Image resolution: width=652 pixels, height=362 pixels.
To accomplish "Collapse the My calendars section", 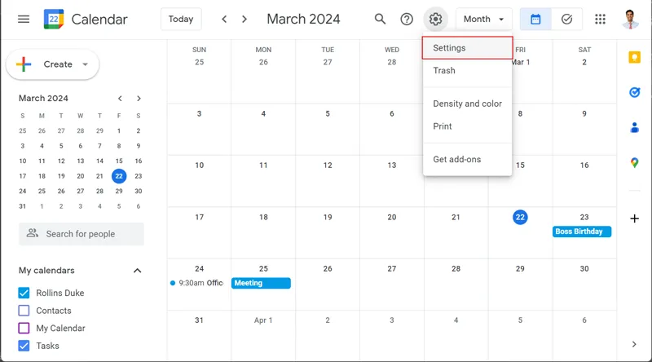I will pyautogui.click(x=137, y=271).
